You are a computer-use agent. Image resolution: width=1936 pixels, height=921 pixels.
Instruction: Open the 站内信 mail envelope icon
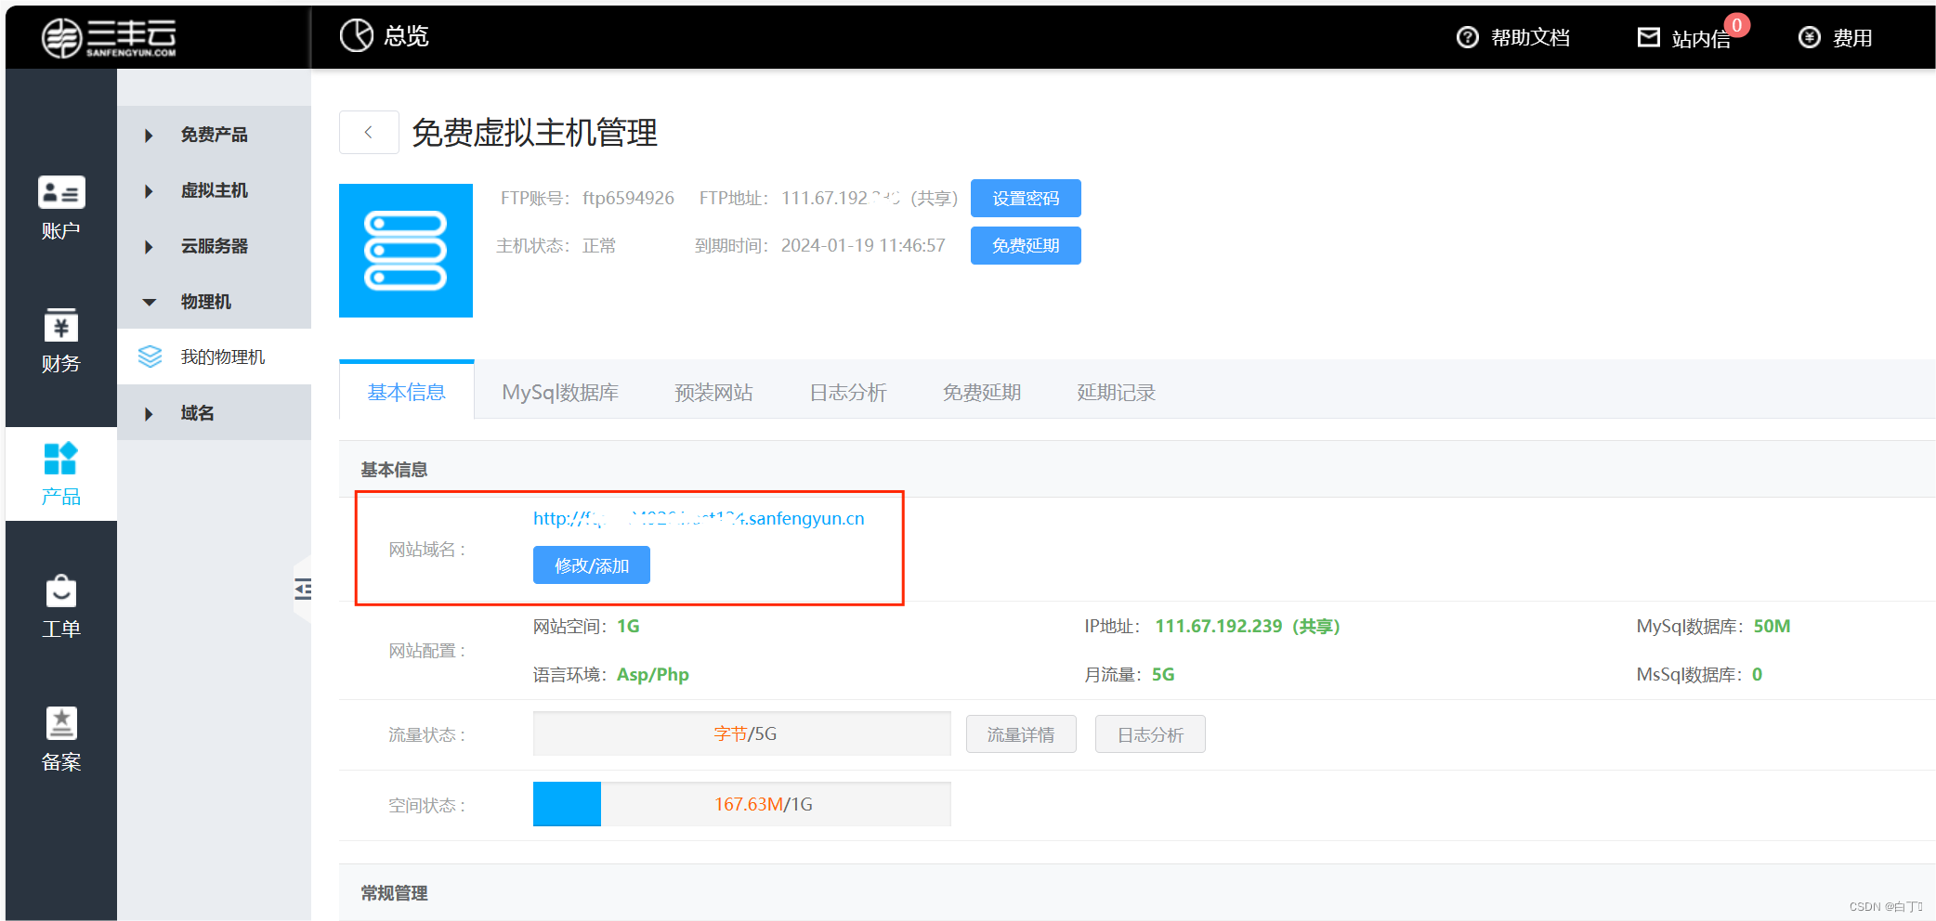tap(1649, 37)
